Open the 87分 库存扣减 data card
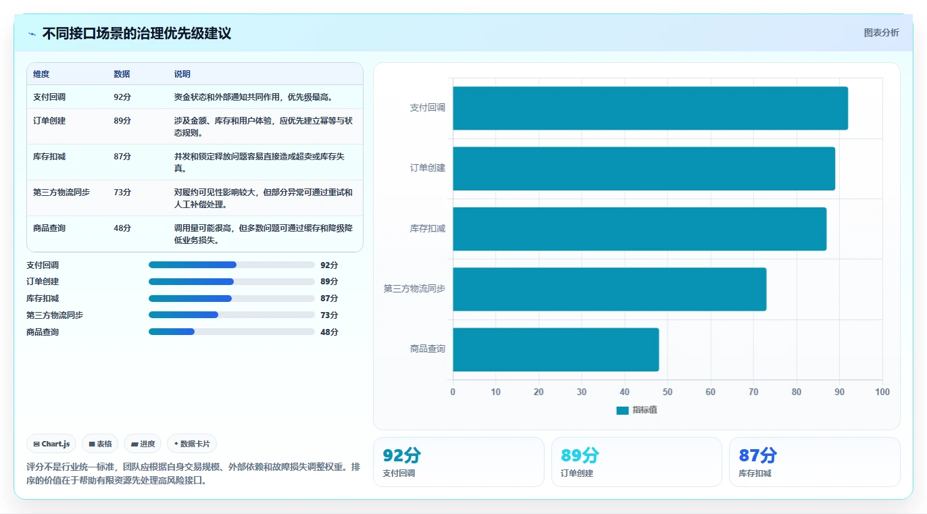Image resolution: width=927 pixels, height=514 pixels. pyautogui.click(x=814, y=462)
